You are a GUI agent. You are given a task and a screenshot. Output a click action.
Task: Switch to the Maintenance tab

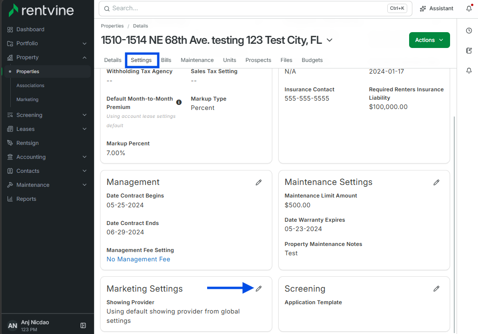click(x=197, y=60)
